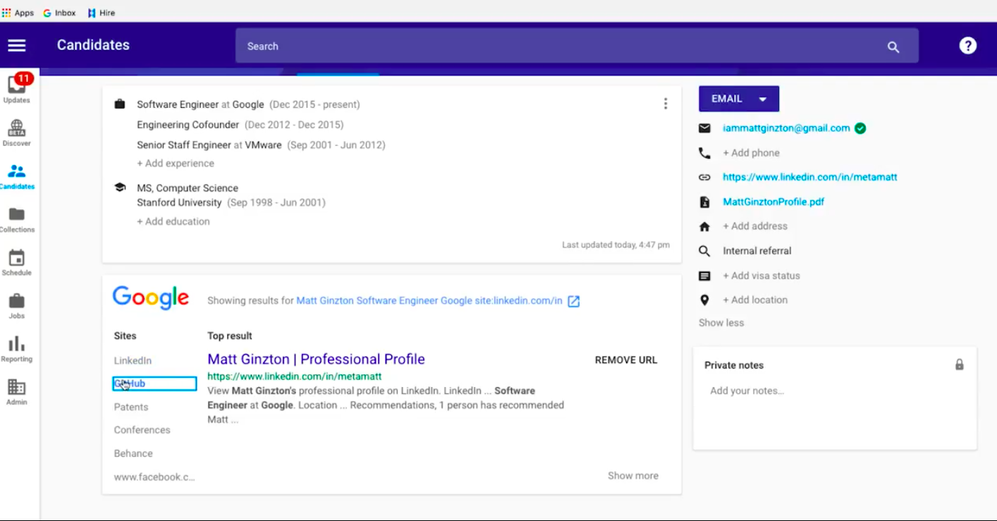The image size is (997, 521).
Task: Click + Add experience
Action: pos(176,164)
